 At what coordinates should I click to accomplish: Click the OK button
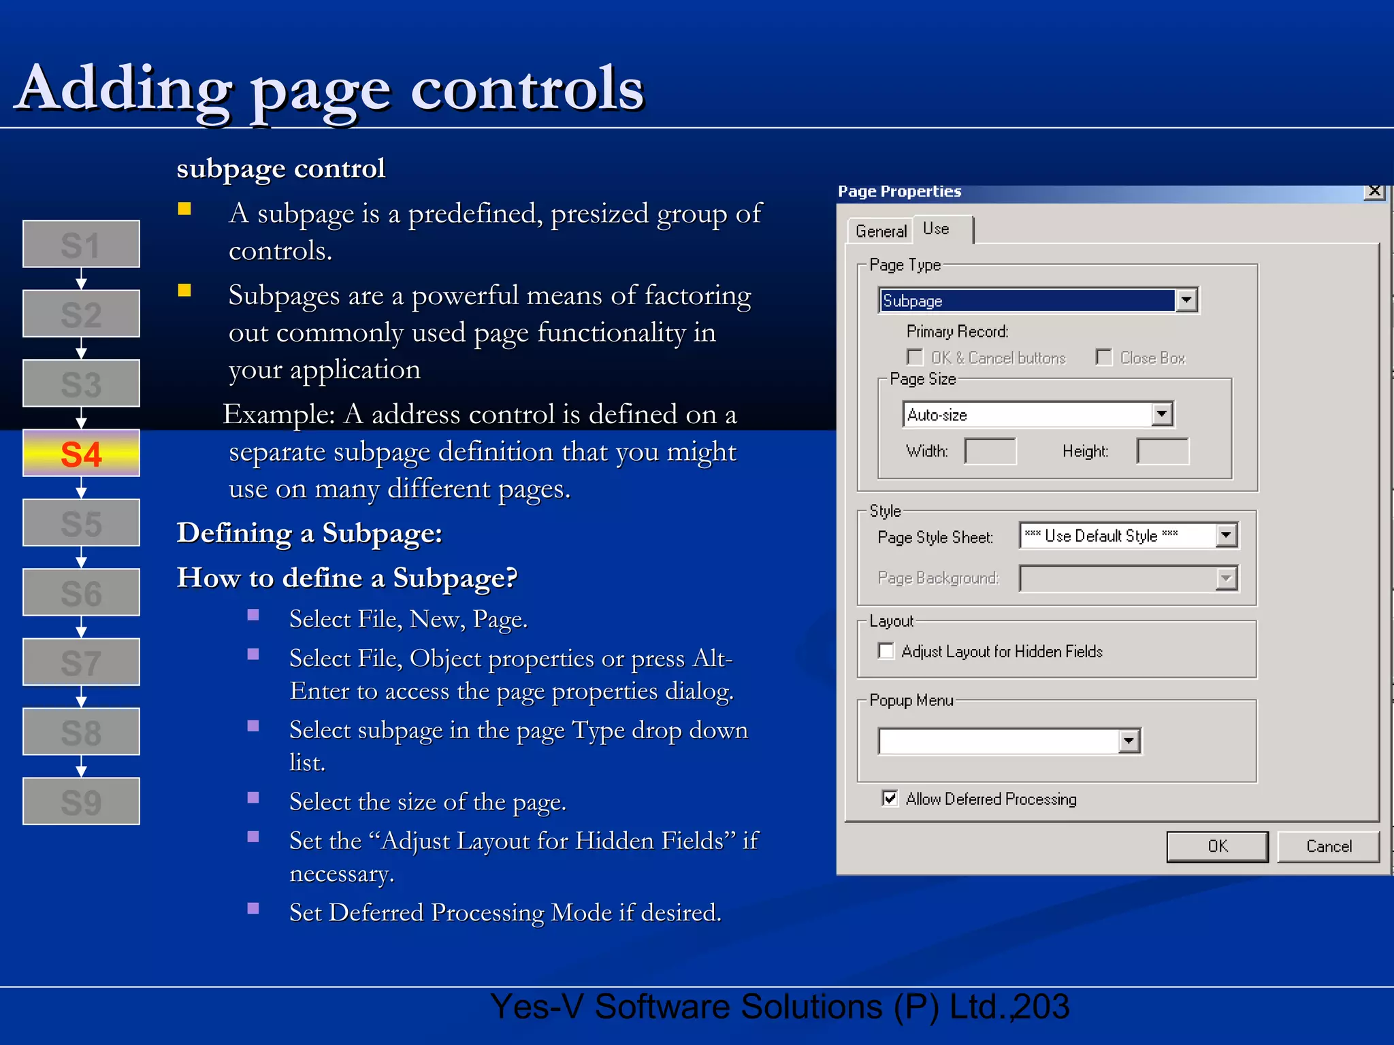click(x=1217, y=846)
